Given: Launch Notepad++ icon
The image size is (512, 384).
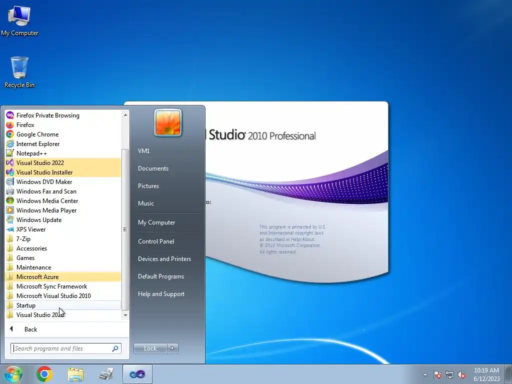Looking at the screenshot, I should pos(10,153).
